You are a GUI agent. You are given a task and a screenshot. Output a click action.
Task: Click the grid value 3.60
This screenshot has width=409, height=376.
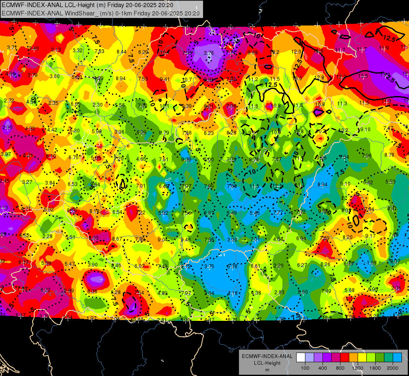click(x=55, y=76)
